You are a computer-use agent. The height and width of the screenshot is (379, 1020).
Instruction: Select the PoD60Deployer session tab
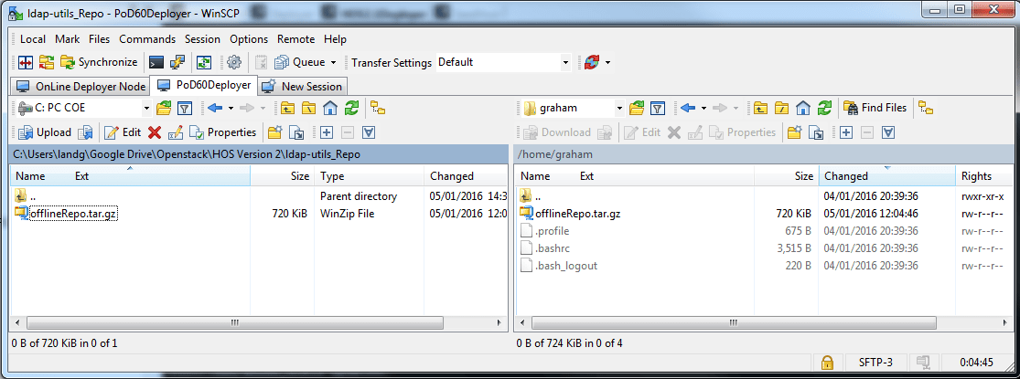[204, 85]
